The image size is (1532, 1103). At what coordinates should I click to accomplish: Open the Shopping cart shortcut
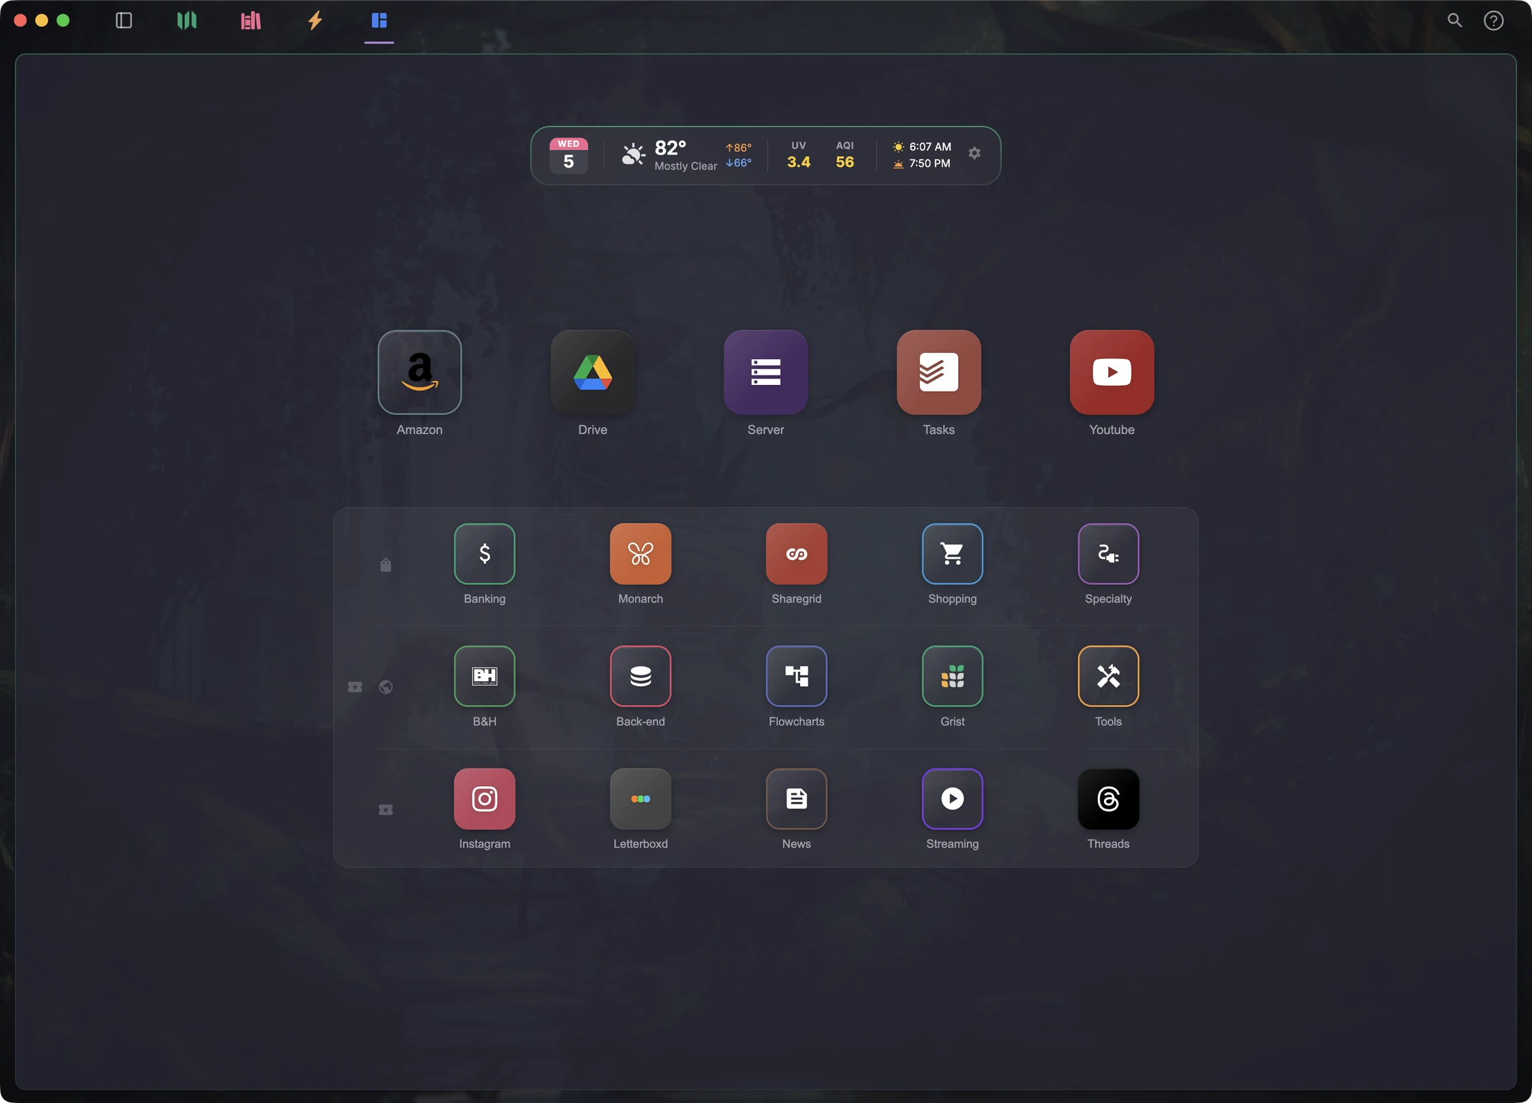[x=952, y=553]
